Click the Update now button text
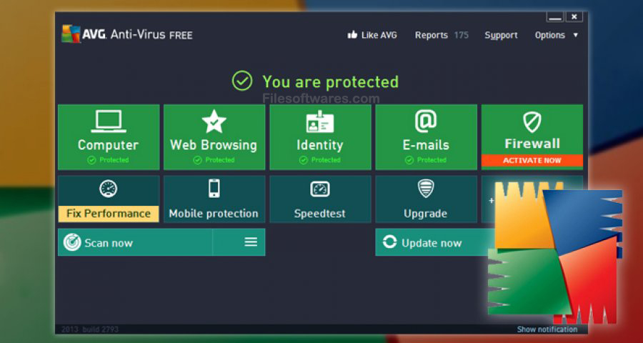 [x=432, y=243]
